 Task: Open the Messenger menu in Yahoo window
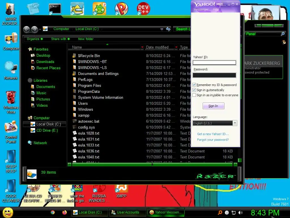[x=201, y=9]
